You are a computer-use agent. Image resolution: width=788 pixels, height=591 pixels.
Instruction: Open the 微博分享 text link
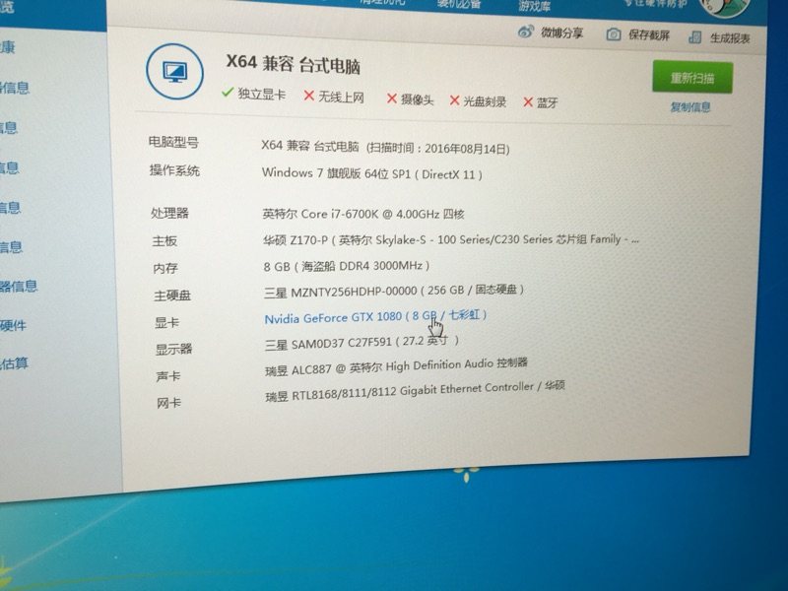coord(561,33)
